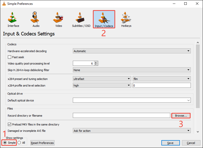This screenshot has height=148, width=203.
Task: Disable Preload MKV files in same directory
Action: [9, 124]
